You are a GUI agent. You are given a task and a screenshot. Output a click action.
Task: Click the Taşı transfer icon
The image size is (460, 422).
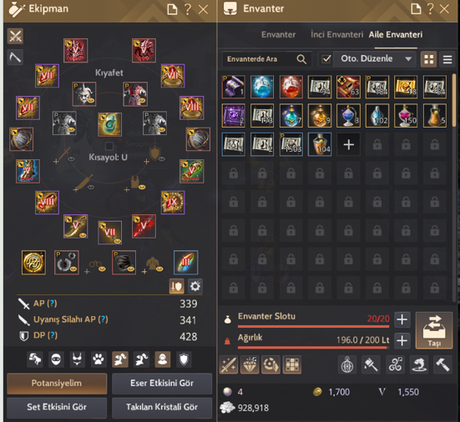[x=434, y=330]
